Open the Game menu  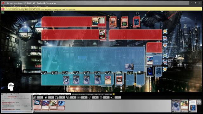[x=5, y=6]
